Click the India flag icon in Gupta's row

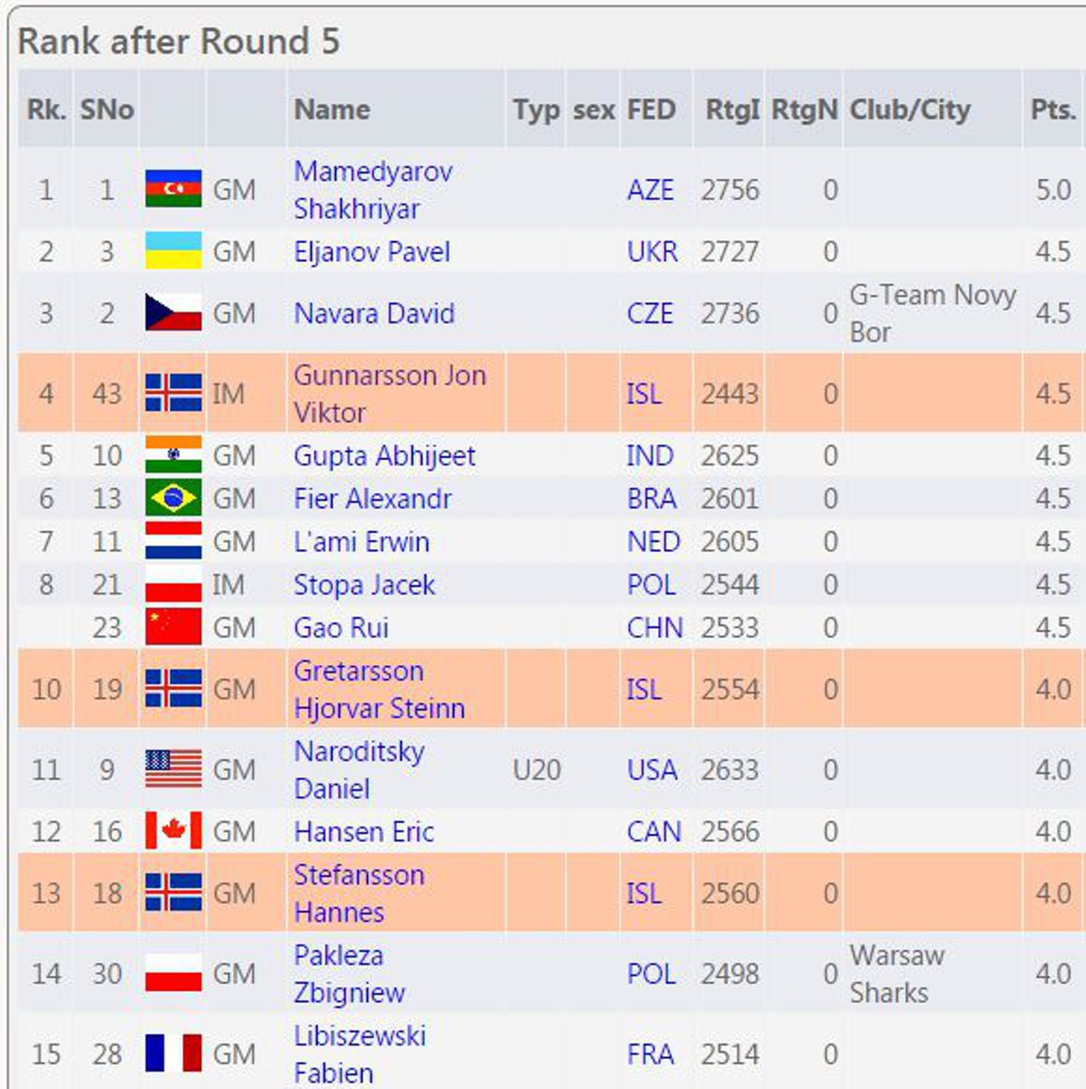coord(173,455)
